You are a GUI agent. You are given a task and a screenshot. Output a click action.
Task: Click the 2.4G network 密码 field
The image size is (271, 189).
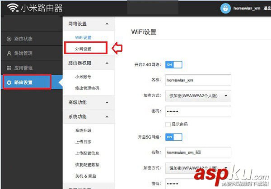198,111
